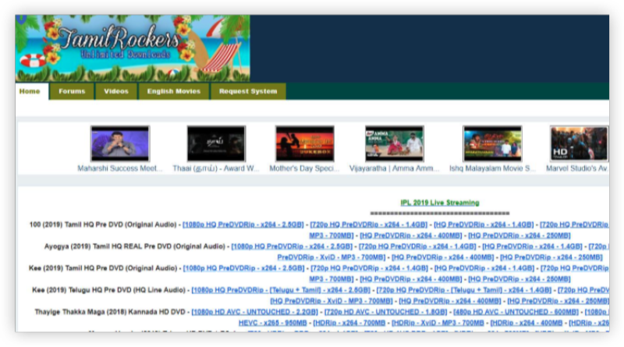This screenshot has width=624, height=347.
Task: Click HQ PreDVDRip 1.4GB link for Ayogya
Action: 532,246
